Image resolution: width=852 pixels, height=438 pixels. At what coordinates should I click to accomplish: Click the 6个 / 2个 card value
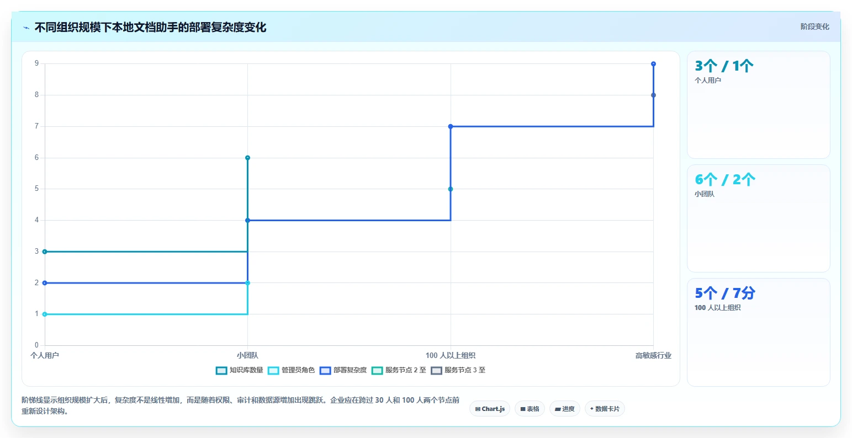[725, 180]
